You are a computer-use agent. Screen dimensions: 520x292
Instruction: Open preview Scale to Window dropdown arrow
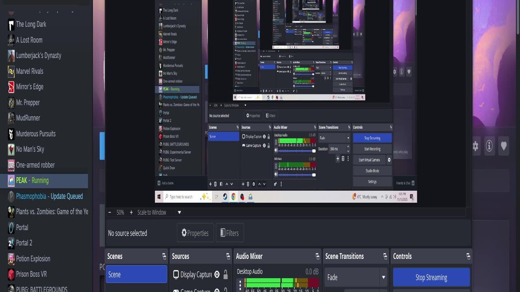[x=245, y=105]
